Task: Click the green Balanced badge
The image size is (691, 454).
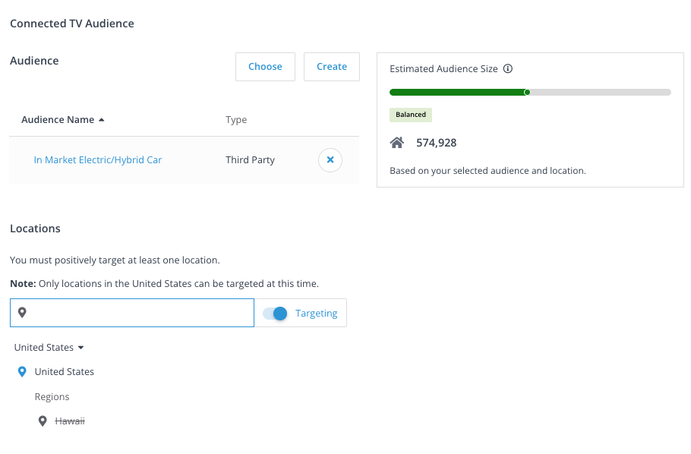Action: pos(410,115)
